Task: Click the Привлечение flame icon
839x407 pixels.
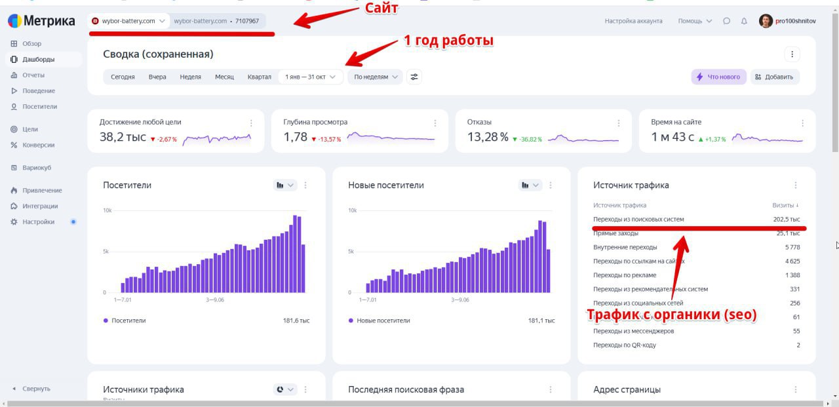Action: [x=14, y=191]
